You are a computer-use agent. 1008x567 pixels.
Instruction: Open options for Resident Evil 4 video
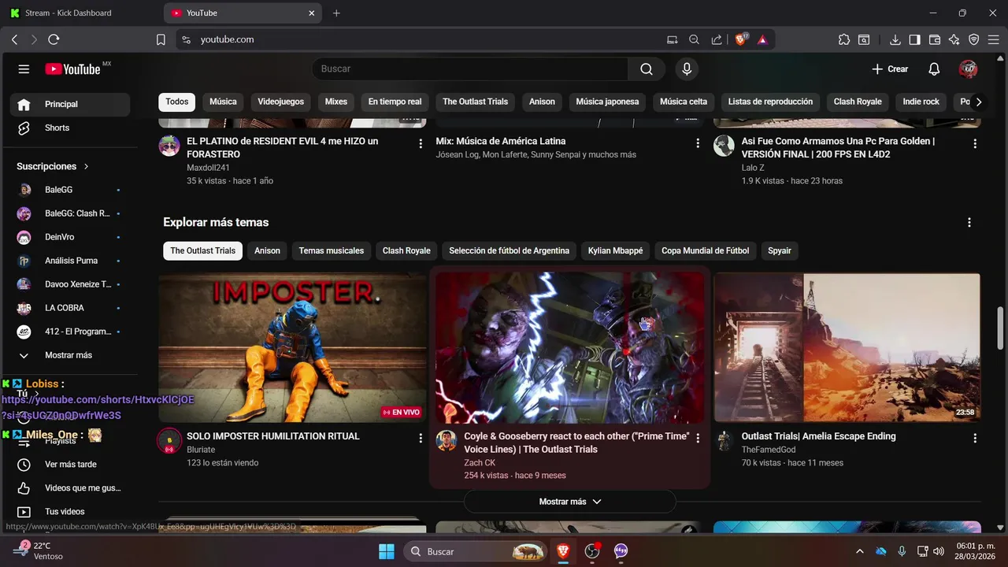point(421,143)
